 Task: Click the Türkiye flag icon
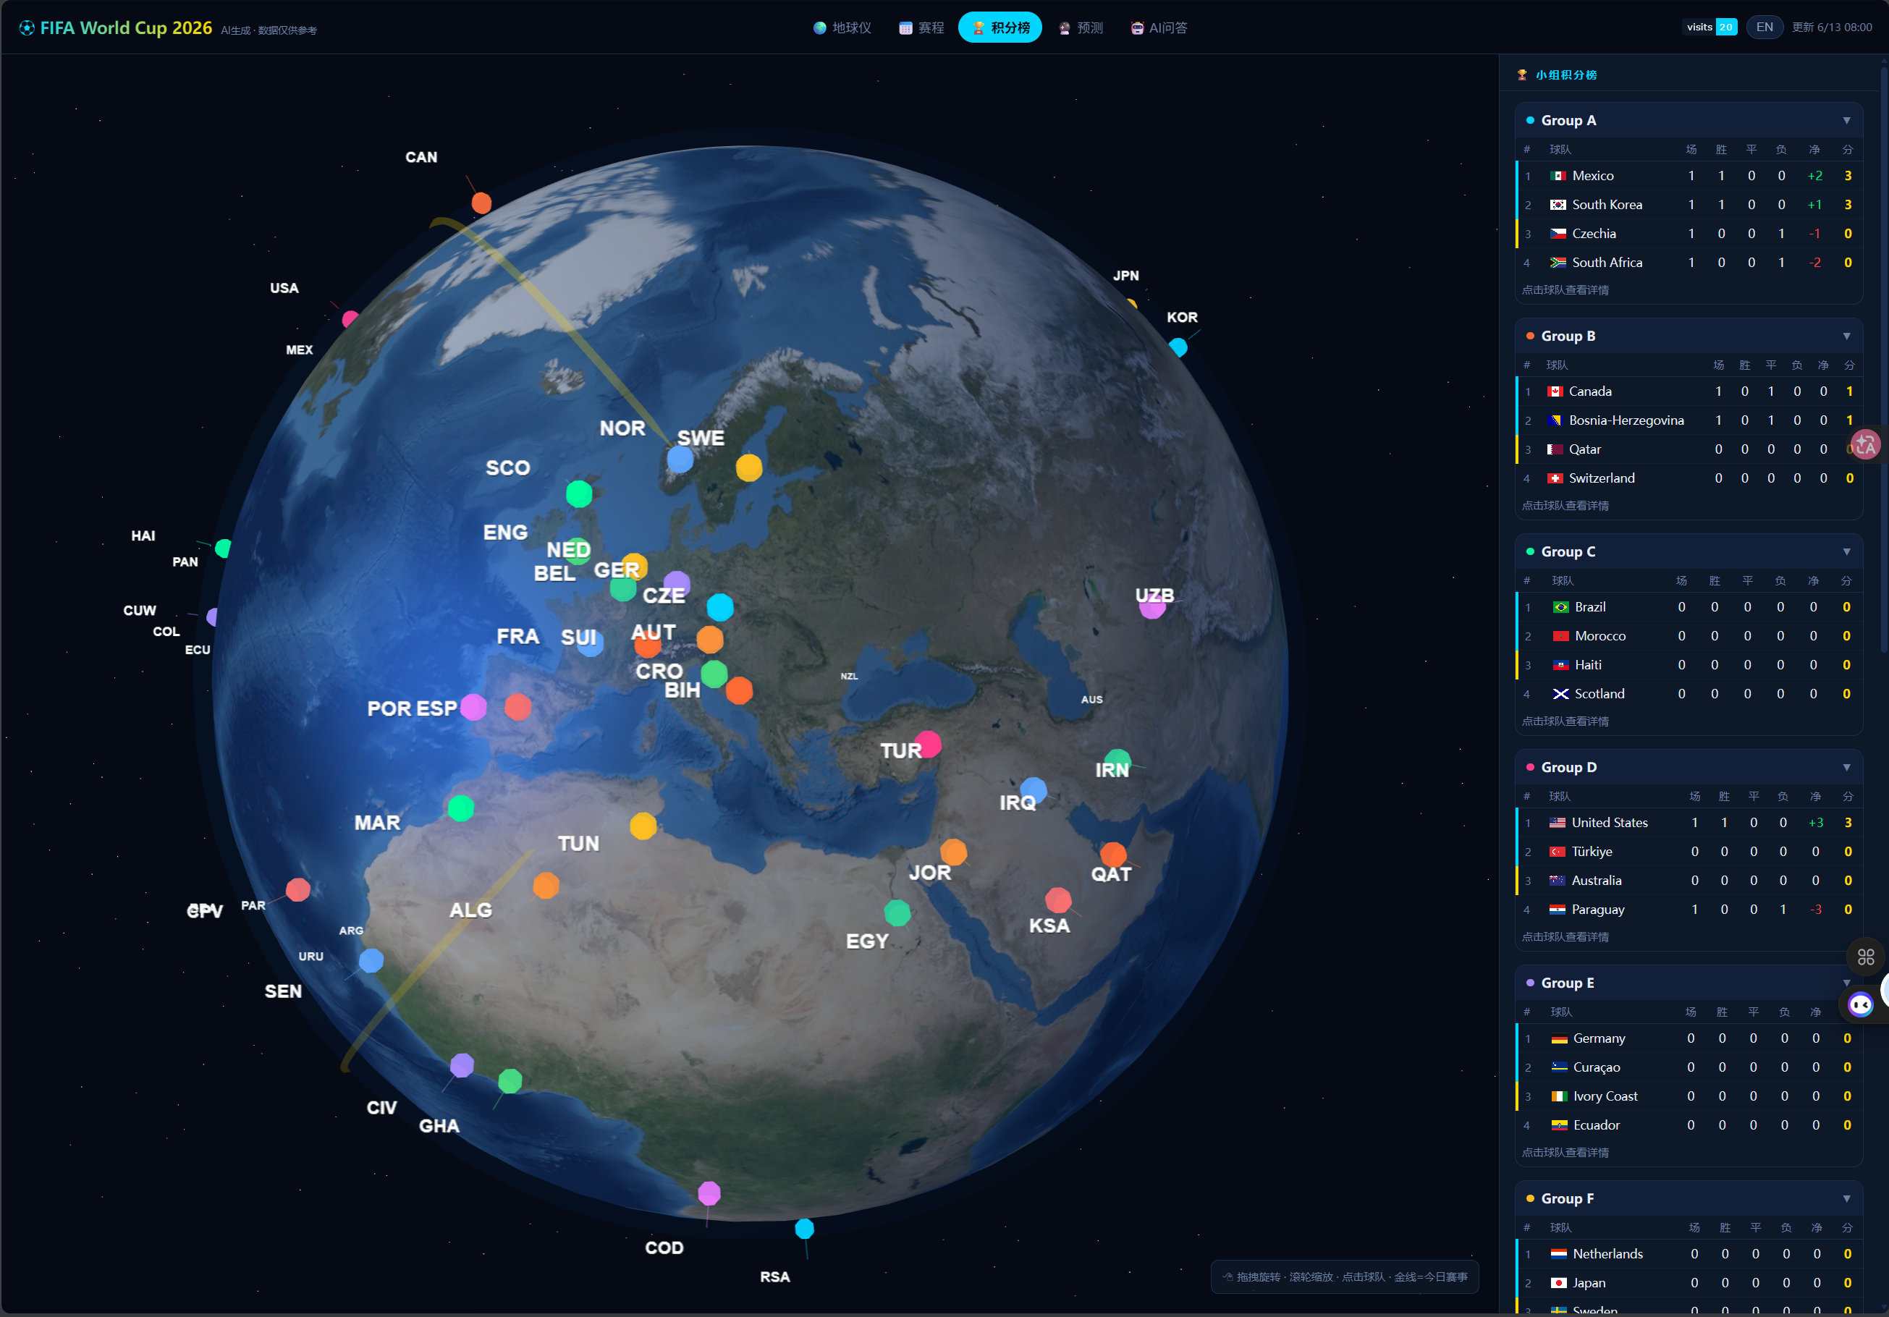(1557, 852)
